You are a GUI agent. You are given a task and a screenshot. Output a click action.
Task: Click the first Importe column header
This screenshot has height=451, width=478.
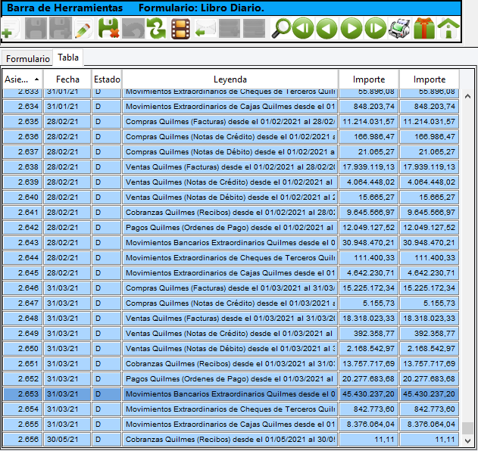pyautogui.click(x=369, y=79)
